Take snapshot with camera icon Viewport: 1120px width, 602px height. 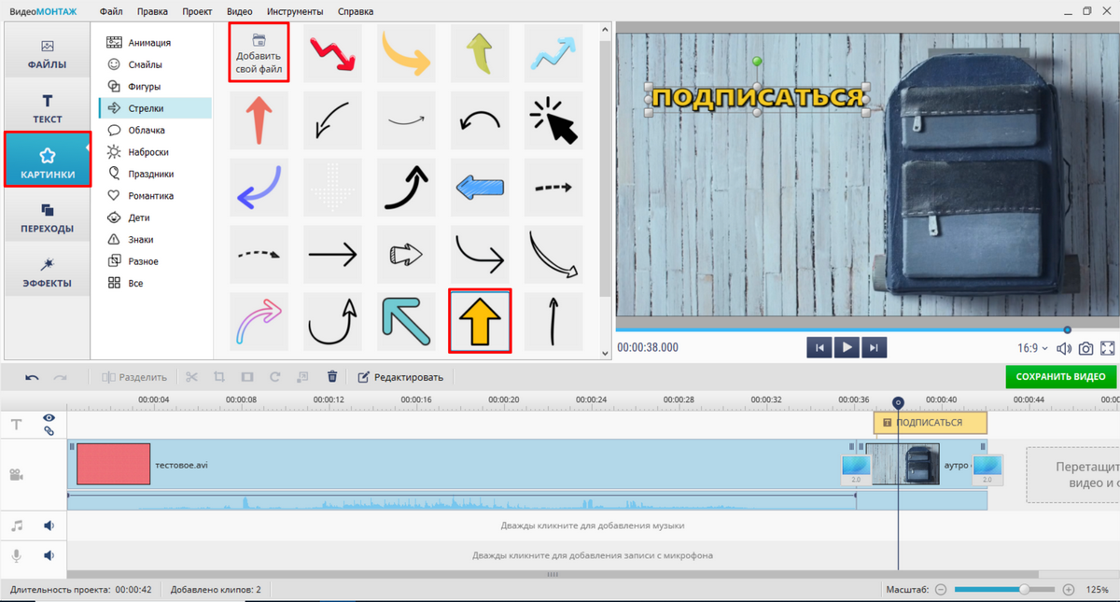point(1086,348)
